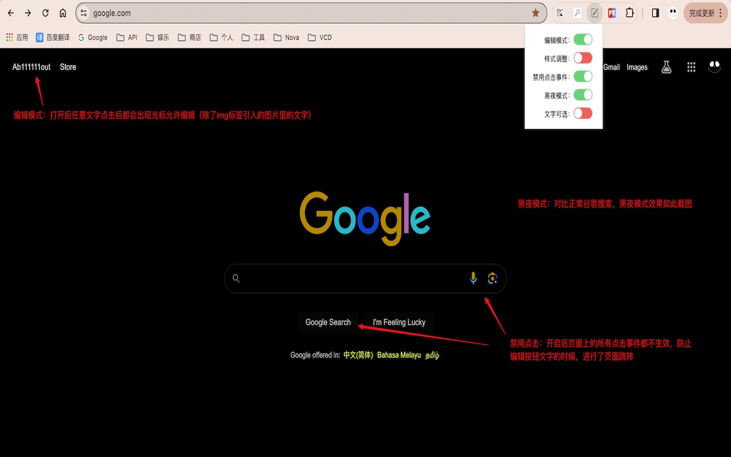Open the browser home page icon
The image size is (731, 457).
tap(63, 13)
